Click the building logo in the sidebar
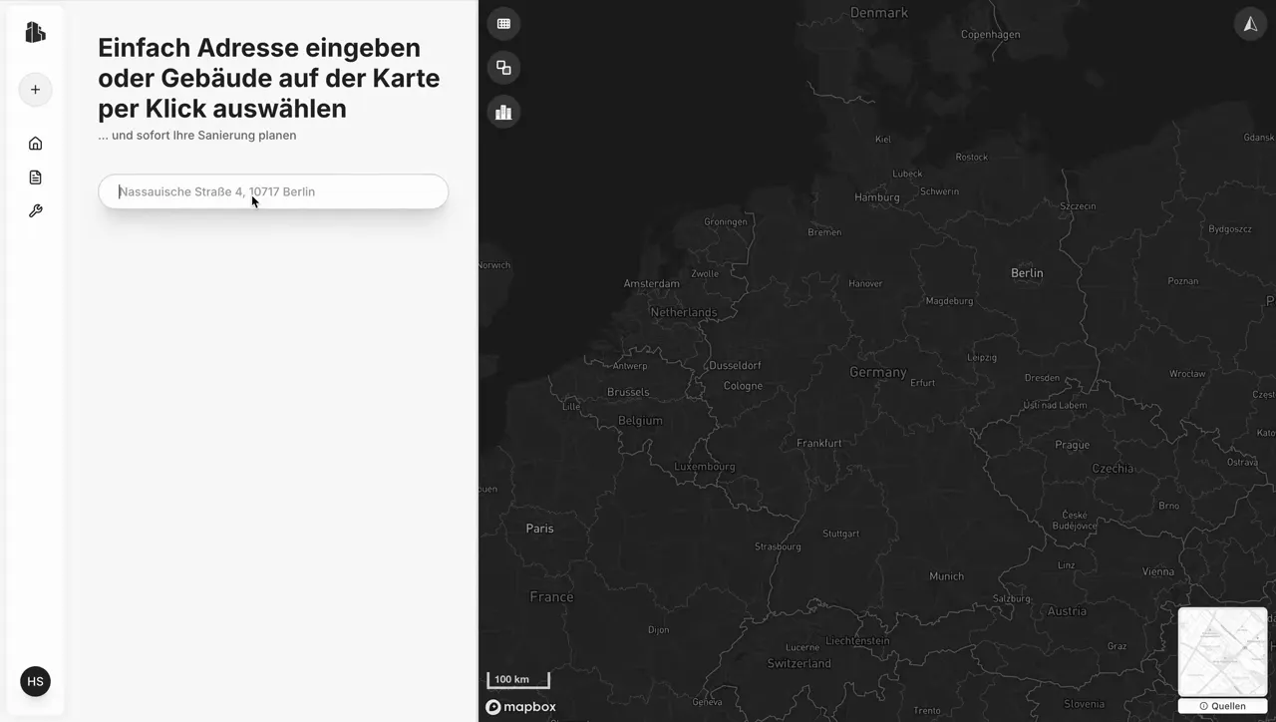The image size is (1276, 722). [x=35, y=32]
